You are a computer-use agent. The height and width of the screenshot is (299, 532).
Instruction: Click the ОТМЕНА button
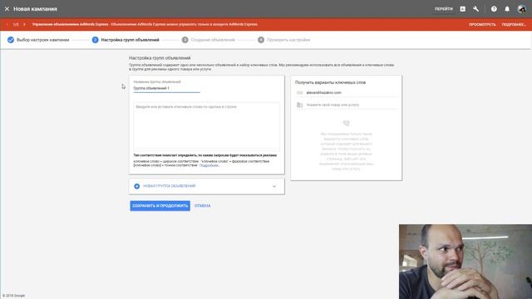coord(203,206)
